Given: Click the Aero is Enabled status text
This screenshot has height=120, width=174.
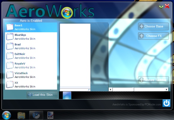Looking at the screenshot, I should [31, 21].
